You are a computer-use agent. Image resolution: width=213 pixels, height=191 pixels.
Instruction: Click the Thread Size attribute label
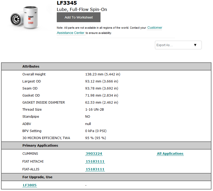click(32, 109)
